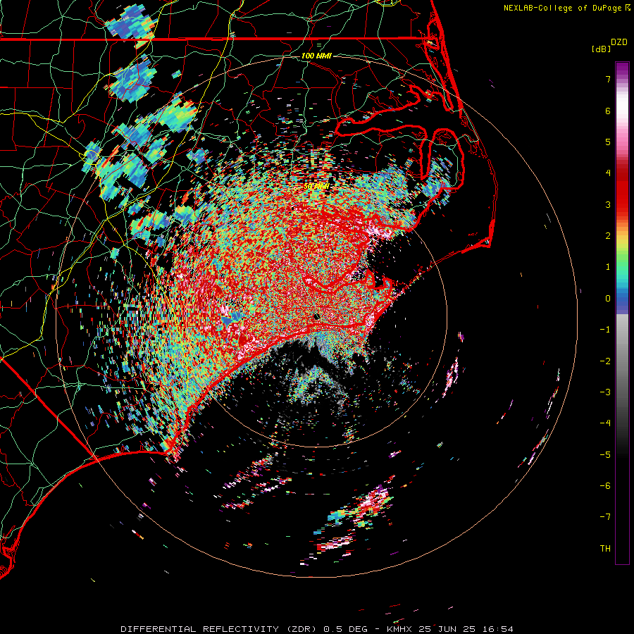This screenshot has width=634, height=634.
Task: Click the 0 value on the dB scale
Action: (x=608, y=299)
